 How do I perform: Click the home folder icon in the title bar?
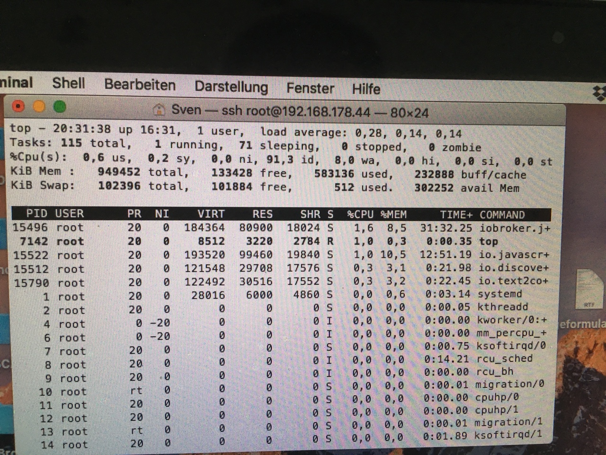point(160,110)
